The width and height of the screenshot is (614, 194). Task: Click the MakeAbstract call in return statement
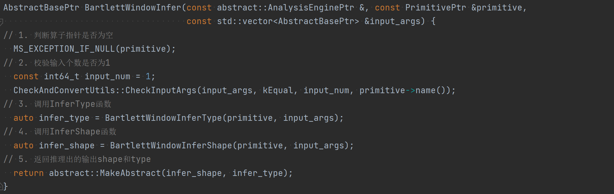pos(130,173)
